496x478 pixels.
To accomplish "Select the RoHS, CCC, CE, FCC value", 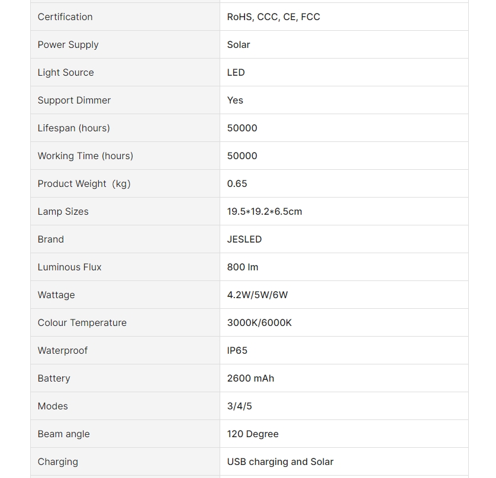I will 273,17.
